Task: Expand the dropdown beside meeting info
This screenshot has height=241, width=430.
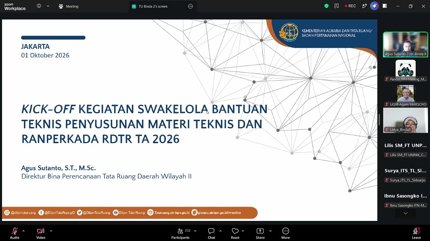Action: click(x=48, y=6)
